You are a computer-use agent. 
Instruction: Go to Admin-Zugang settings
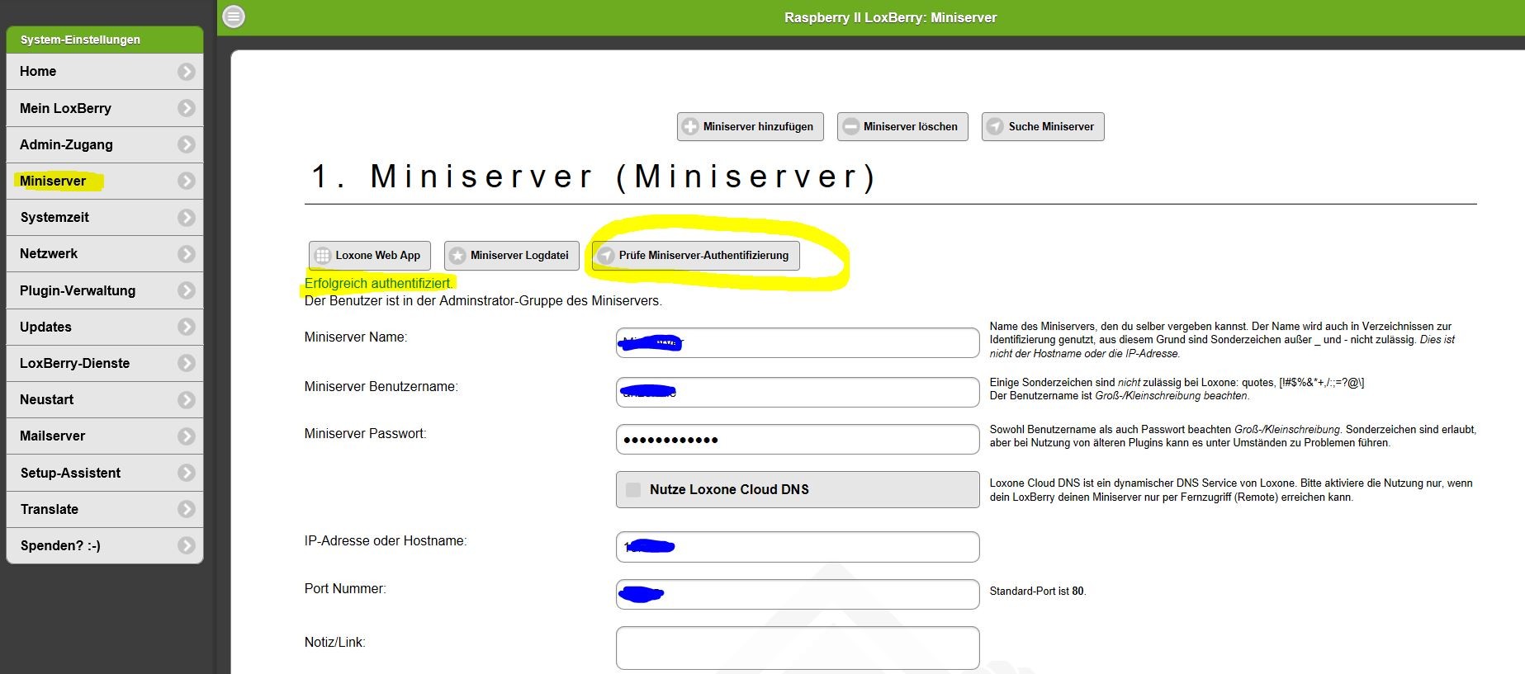(105, 144)
